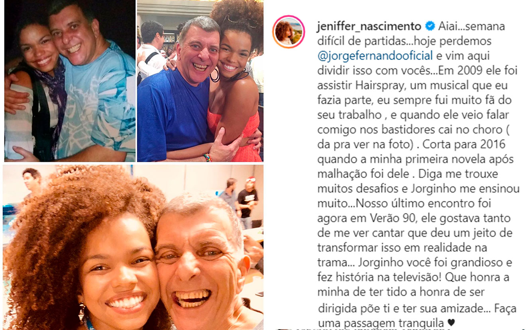Open the bottom selfie photo
This screenshot has width=532, height=330.
click(133, 247)
